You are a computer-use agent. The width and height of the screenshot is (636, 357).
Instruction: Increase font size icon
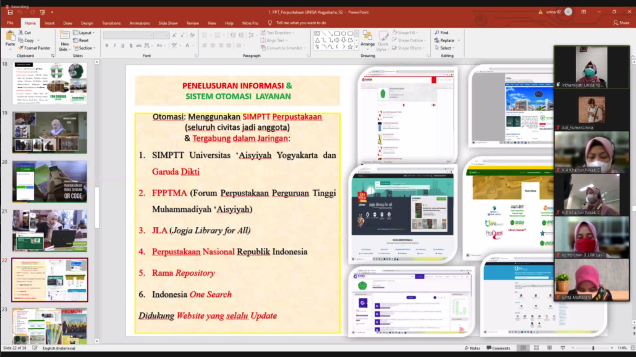(x=174, y=35)
